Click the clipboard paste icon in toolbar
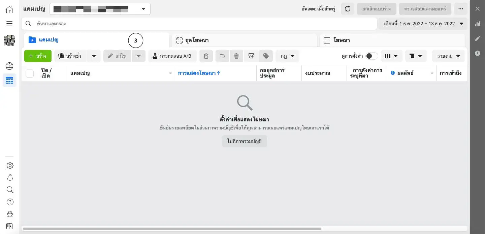This screenshot has height=234, width=485. tap(206, 56)
